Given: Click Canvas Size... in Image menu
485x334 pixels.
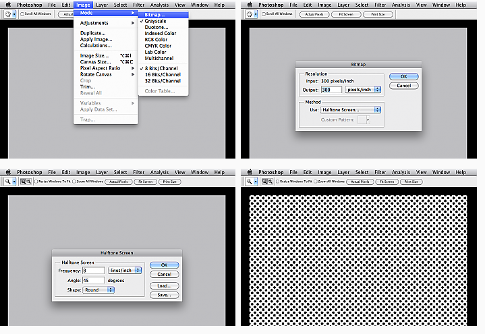Looking at the screenshot, I should coord(106,62).
